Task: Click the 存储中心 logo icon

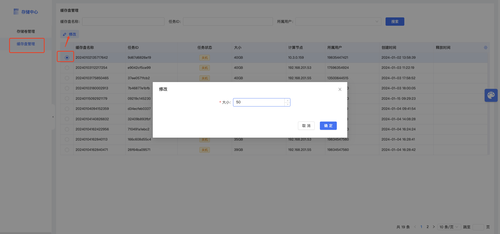Action: click(16, 11)
